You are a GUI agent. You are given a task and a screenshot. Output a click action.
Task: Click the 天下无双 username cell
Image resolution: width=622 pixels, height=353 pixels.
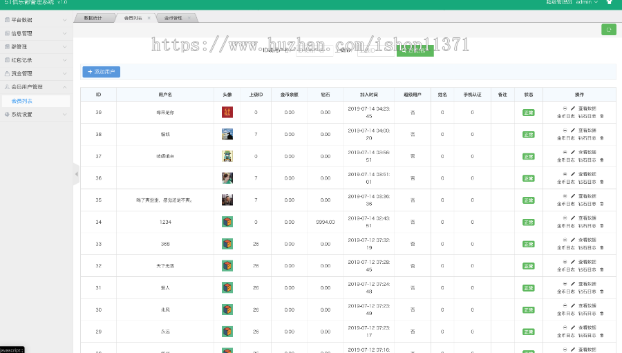pyautogui.click(x=165, y=266)
